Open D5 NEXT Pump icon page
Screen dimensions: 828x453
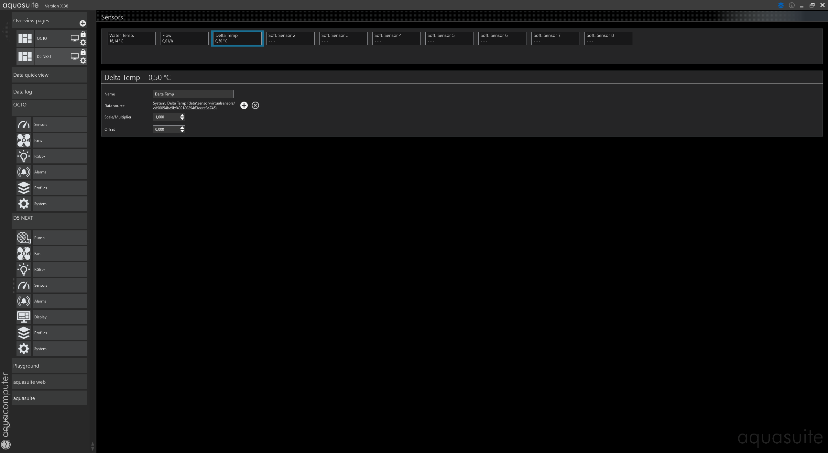(x=24, y=238)
